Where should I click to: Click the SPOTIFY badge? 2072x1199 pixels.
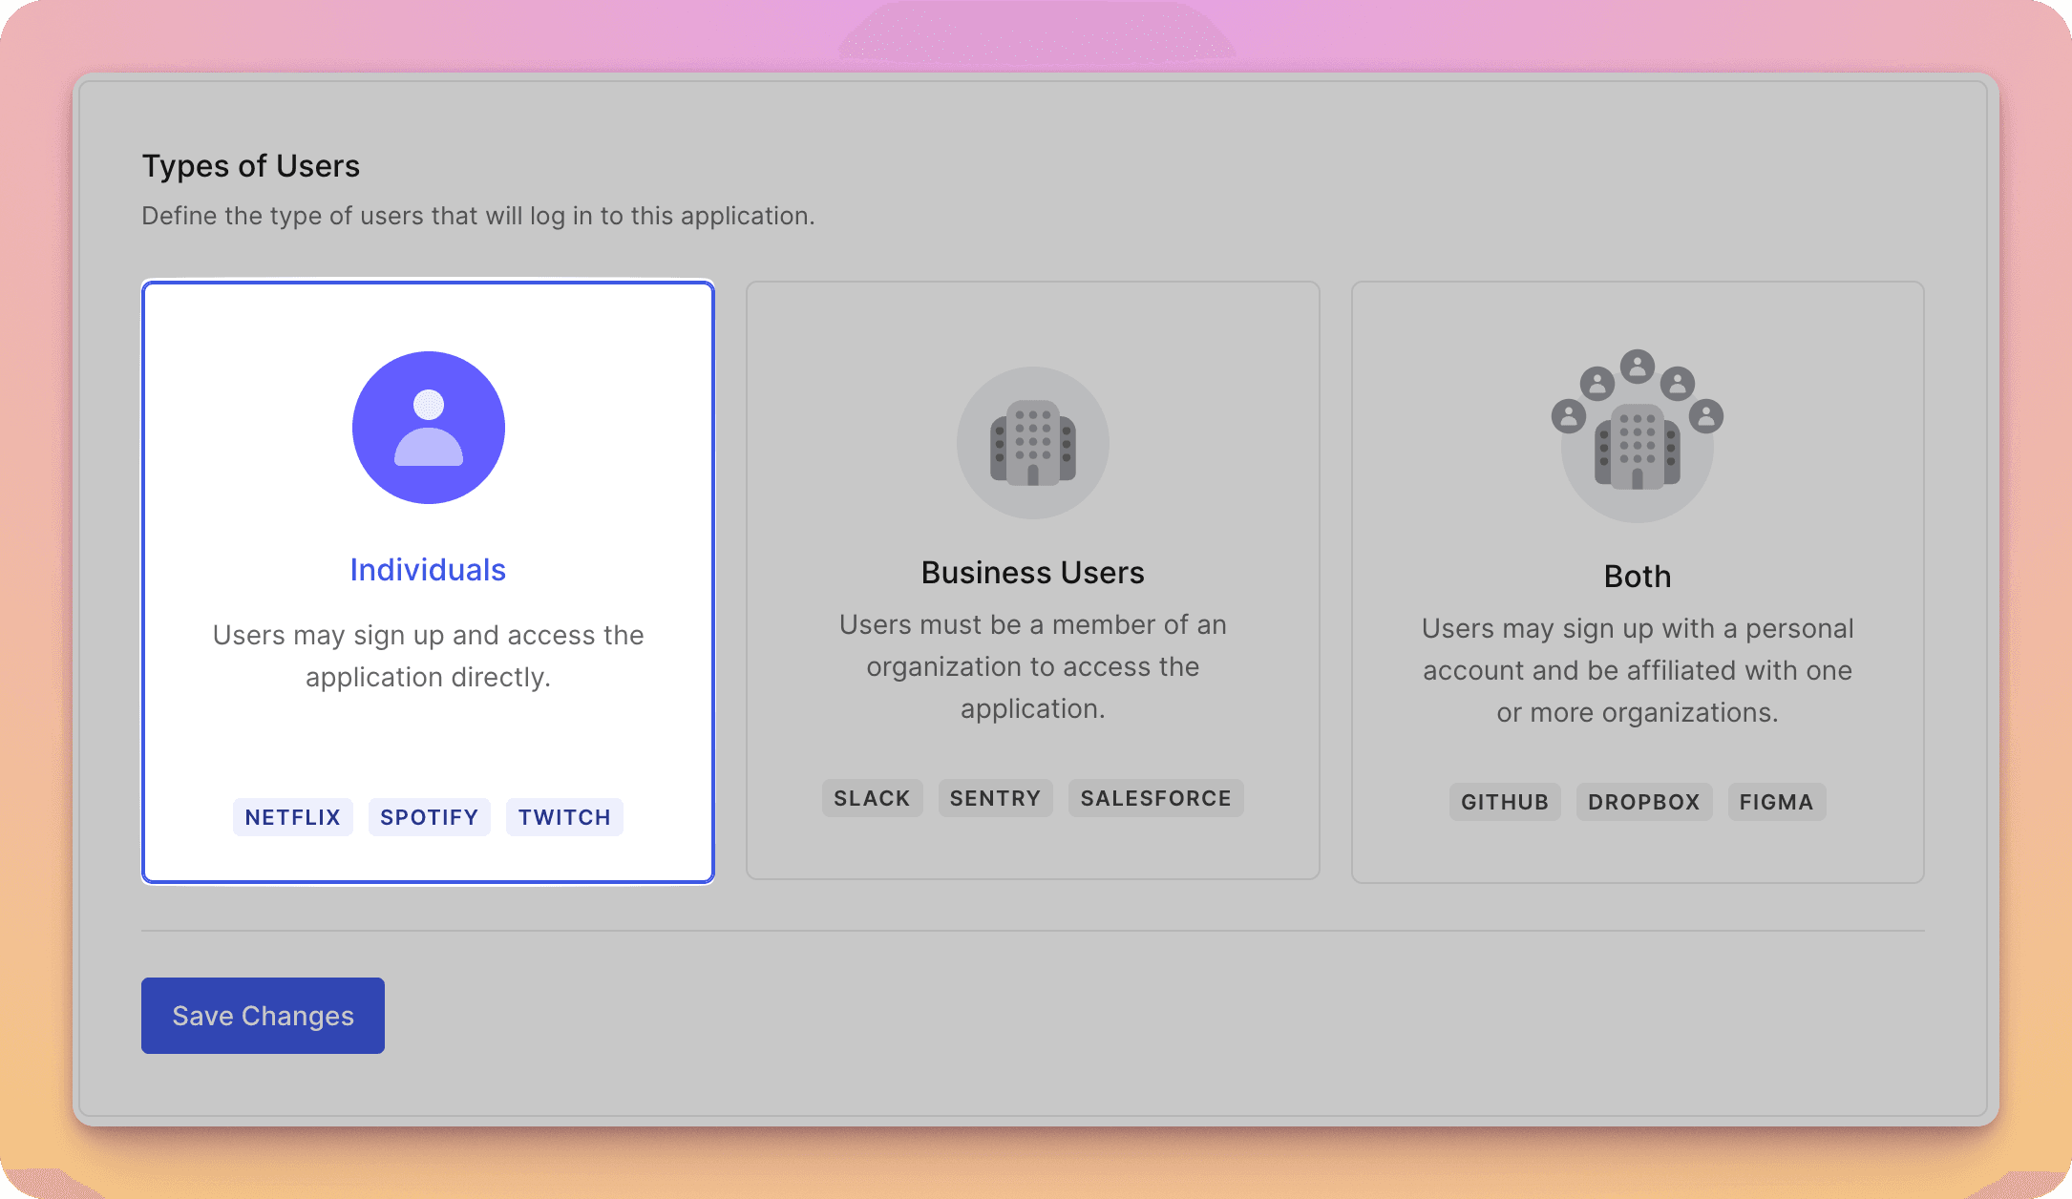click(429, 816)
